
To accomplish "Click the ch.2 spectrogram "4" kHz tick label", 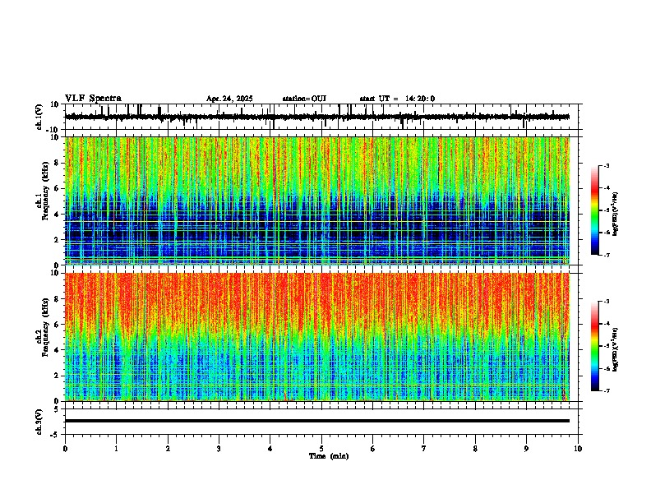I will [57, 350].
